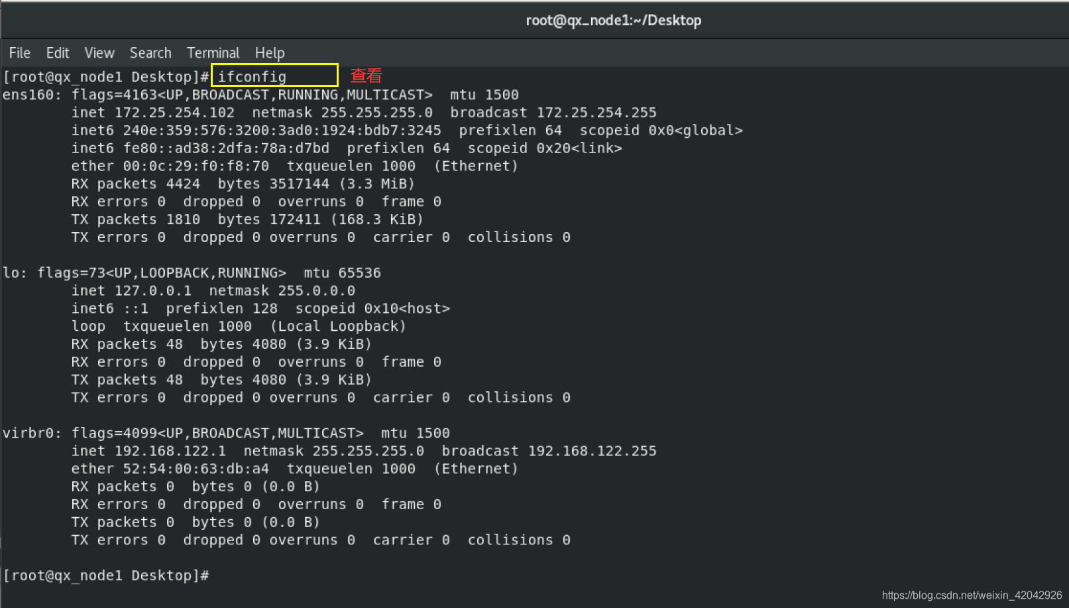Click the IPv6 address 240e:359:576:3200:3ad0:1924:bdb7:3245

point(282,131)
